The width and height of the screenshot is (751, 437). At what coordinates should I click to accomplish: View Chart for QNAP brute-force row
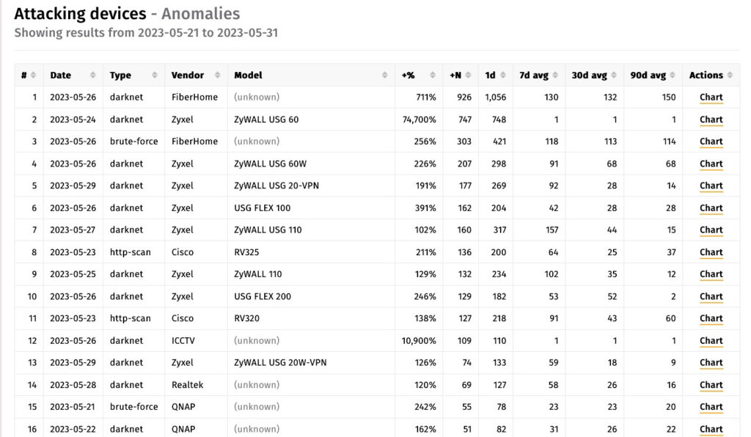tap(711, 407)
